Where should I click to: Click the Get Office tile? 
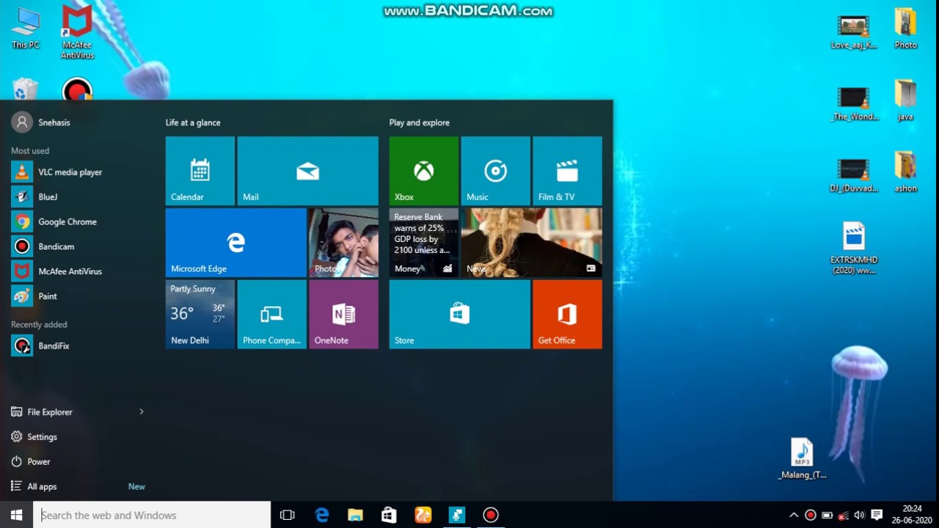point(567,314)
